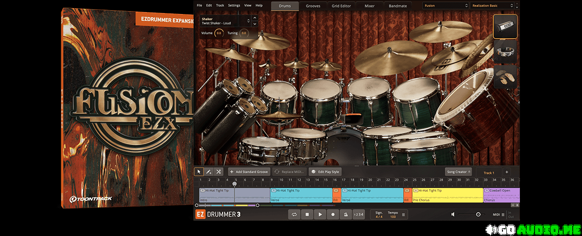Image resolution: width=582 pixels, height=236 pixels.
Task: Select the Pre Chorus groove block
Action: pos(447,195)
